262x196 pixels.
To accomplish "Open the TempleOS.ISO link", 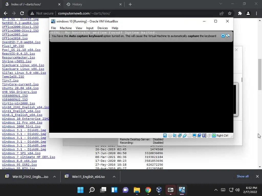I will click(13, 77).
